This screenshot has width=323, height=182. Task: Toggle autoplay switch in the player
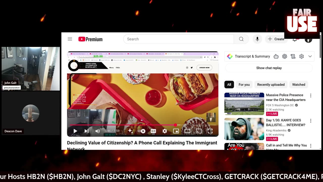(x=142, y=131)
